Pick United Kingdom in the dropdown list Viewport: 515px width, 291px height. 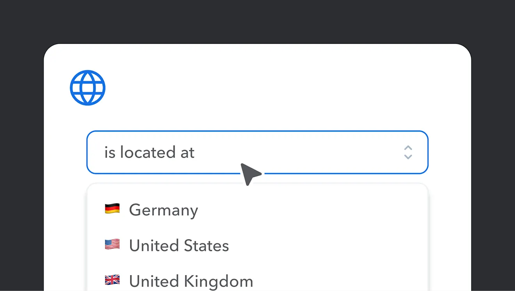(x=191, y=281)
